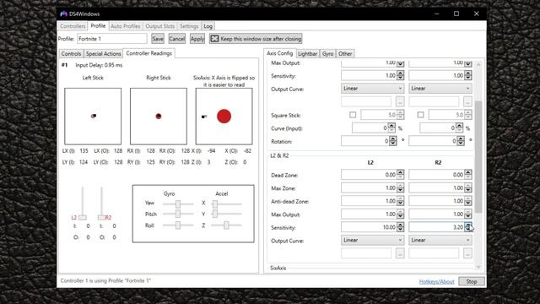Adjust R2 Max Output stepper
The height and width of the screenshot is (304, 540).
pos(467,214)
